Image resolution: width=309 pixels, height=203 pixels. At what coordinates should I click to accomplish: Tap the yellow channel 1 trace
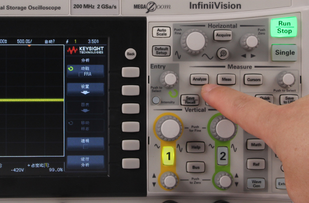32,100
